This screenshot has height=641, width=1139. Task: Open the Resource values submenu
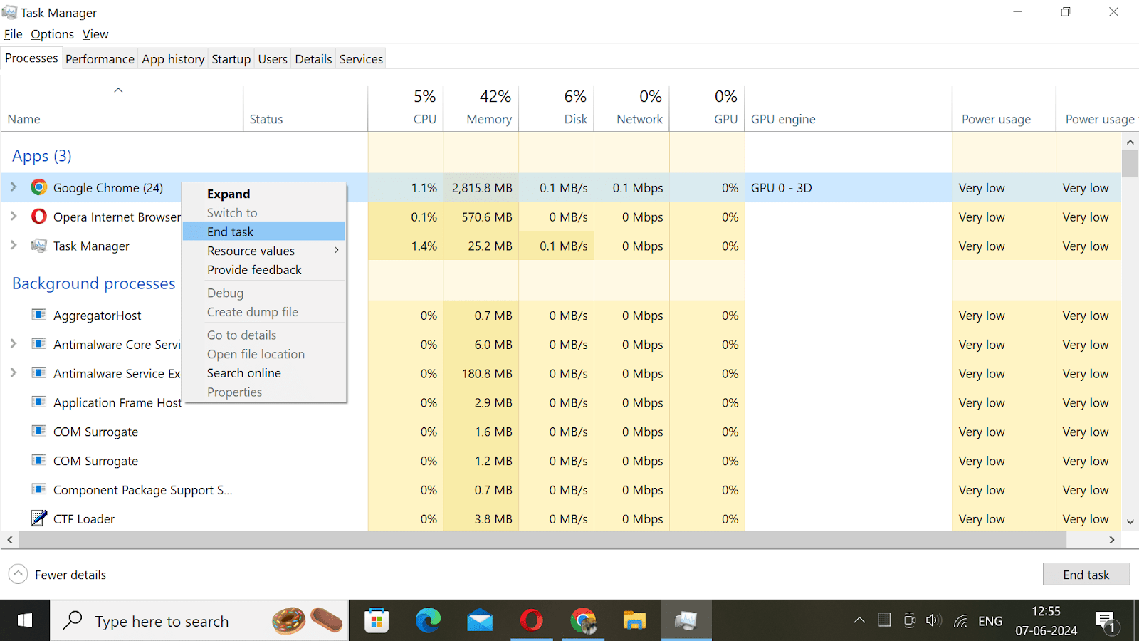coord(251,250)
